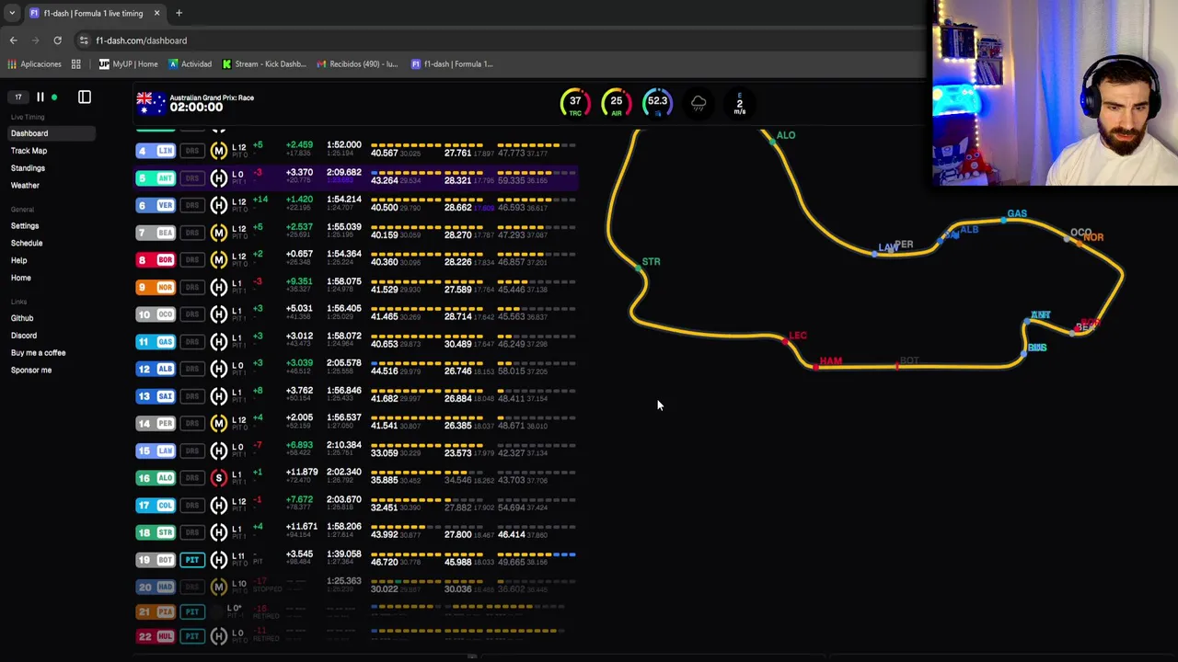Click Buy me a coffee link

click(38, 353)
